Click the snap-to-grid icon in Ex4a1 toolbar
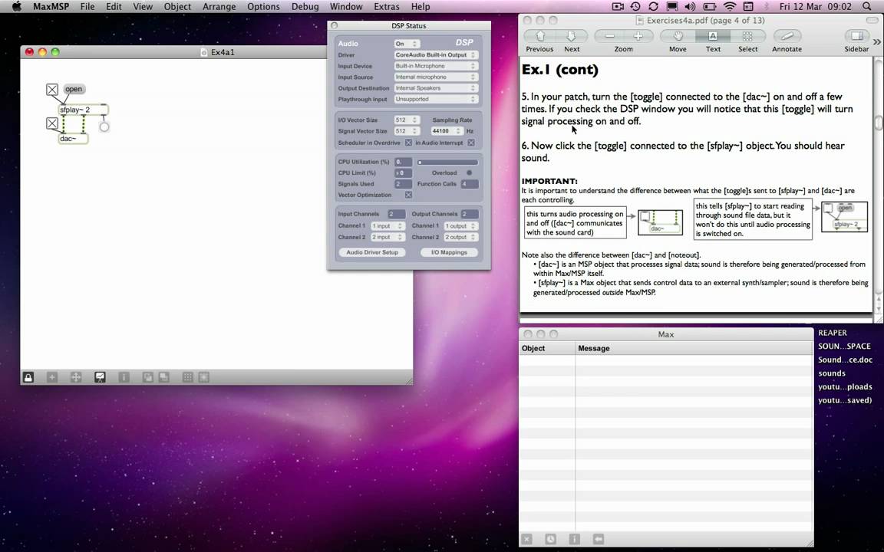The height and width of the screenshot is (552, 884). [x=203, y=377]
